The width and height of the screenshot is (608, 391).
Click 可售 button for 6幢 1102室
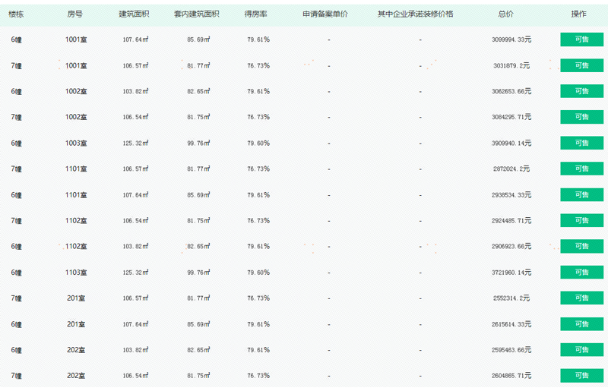[581, 246]
